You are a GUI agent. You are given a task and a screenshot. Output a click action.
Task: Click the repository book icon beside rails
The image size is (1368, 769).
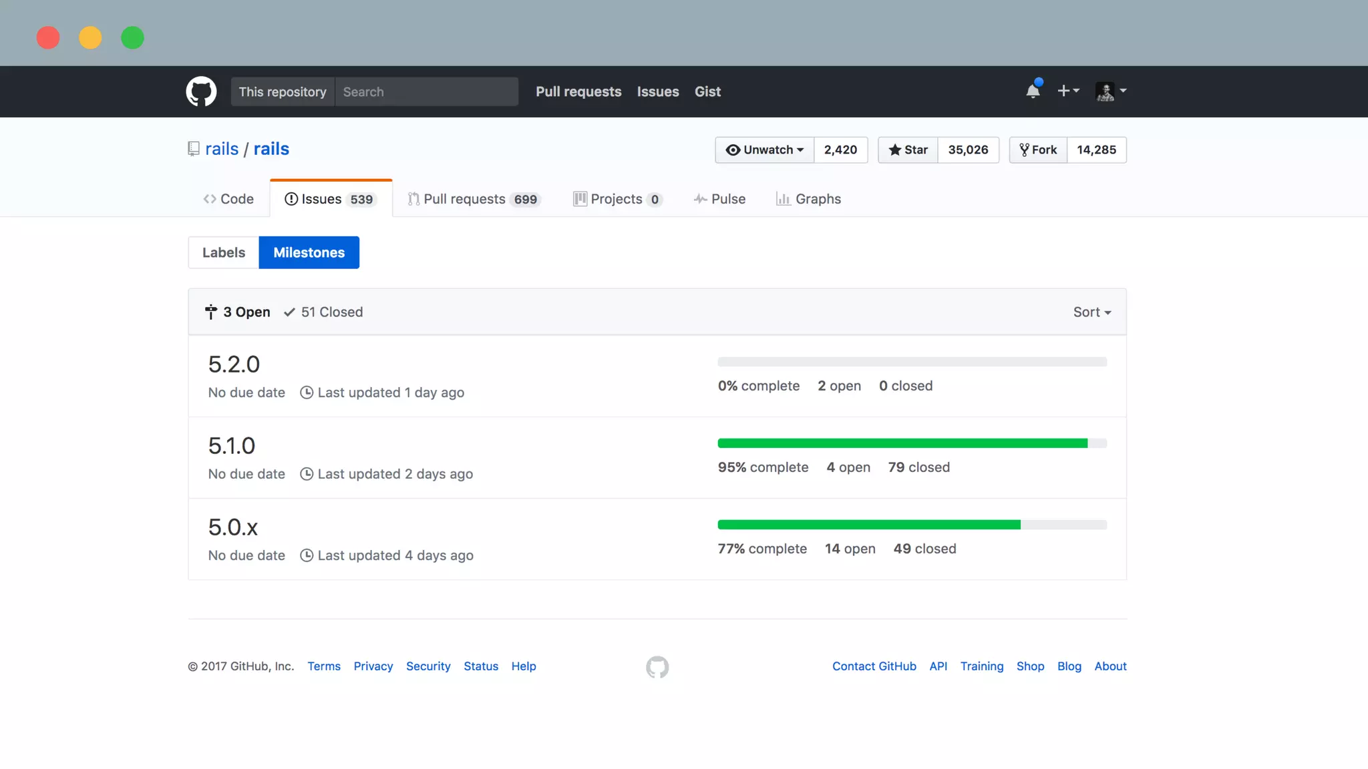(x=194, y=149)
